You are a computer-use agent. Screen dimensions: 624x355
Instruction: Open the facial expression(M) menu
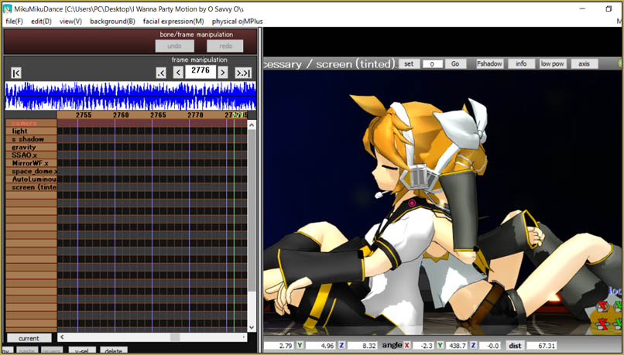(173, 22)
